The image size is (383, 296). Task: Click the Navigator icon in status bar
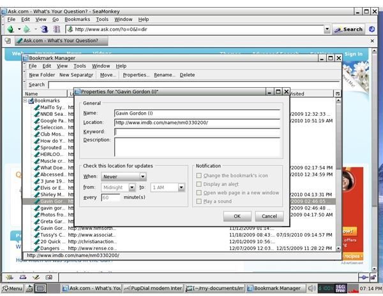(10, 278)
